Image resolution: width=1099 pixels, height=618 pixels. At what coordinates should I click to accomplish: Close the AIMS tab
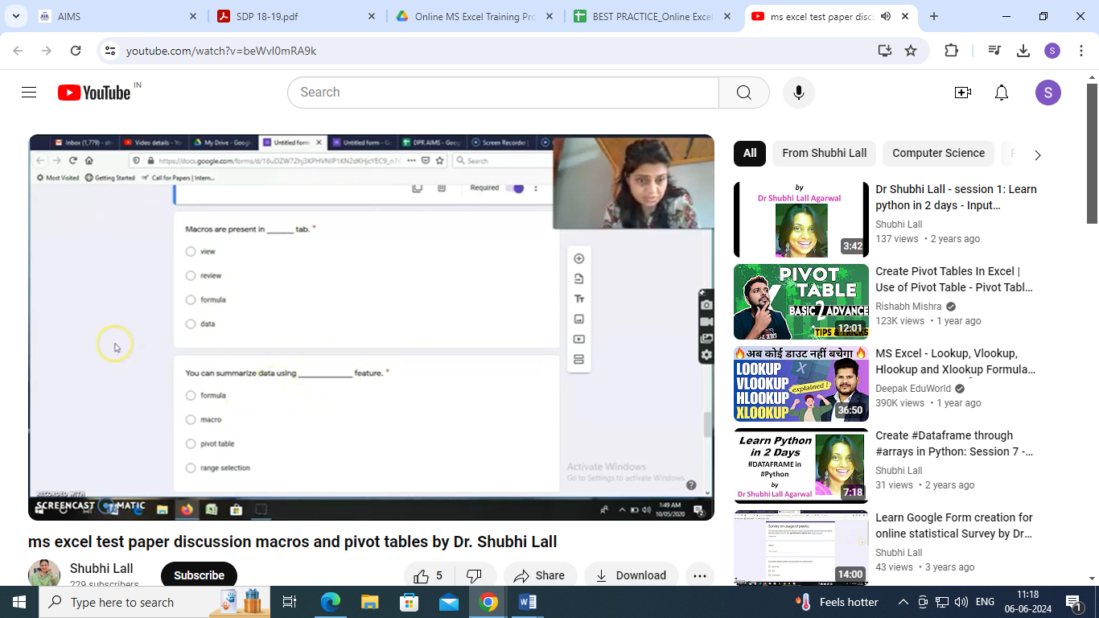tap(193, 16)
